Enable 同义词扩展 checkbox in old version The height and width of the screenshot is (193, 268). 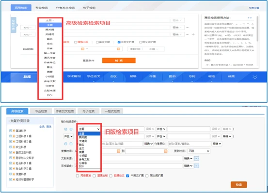pos(147,176)
